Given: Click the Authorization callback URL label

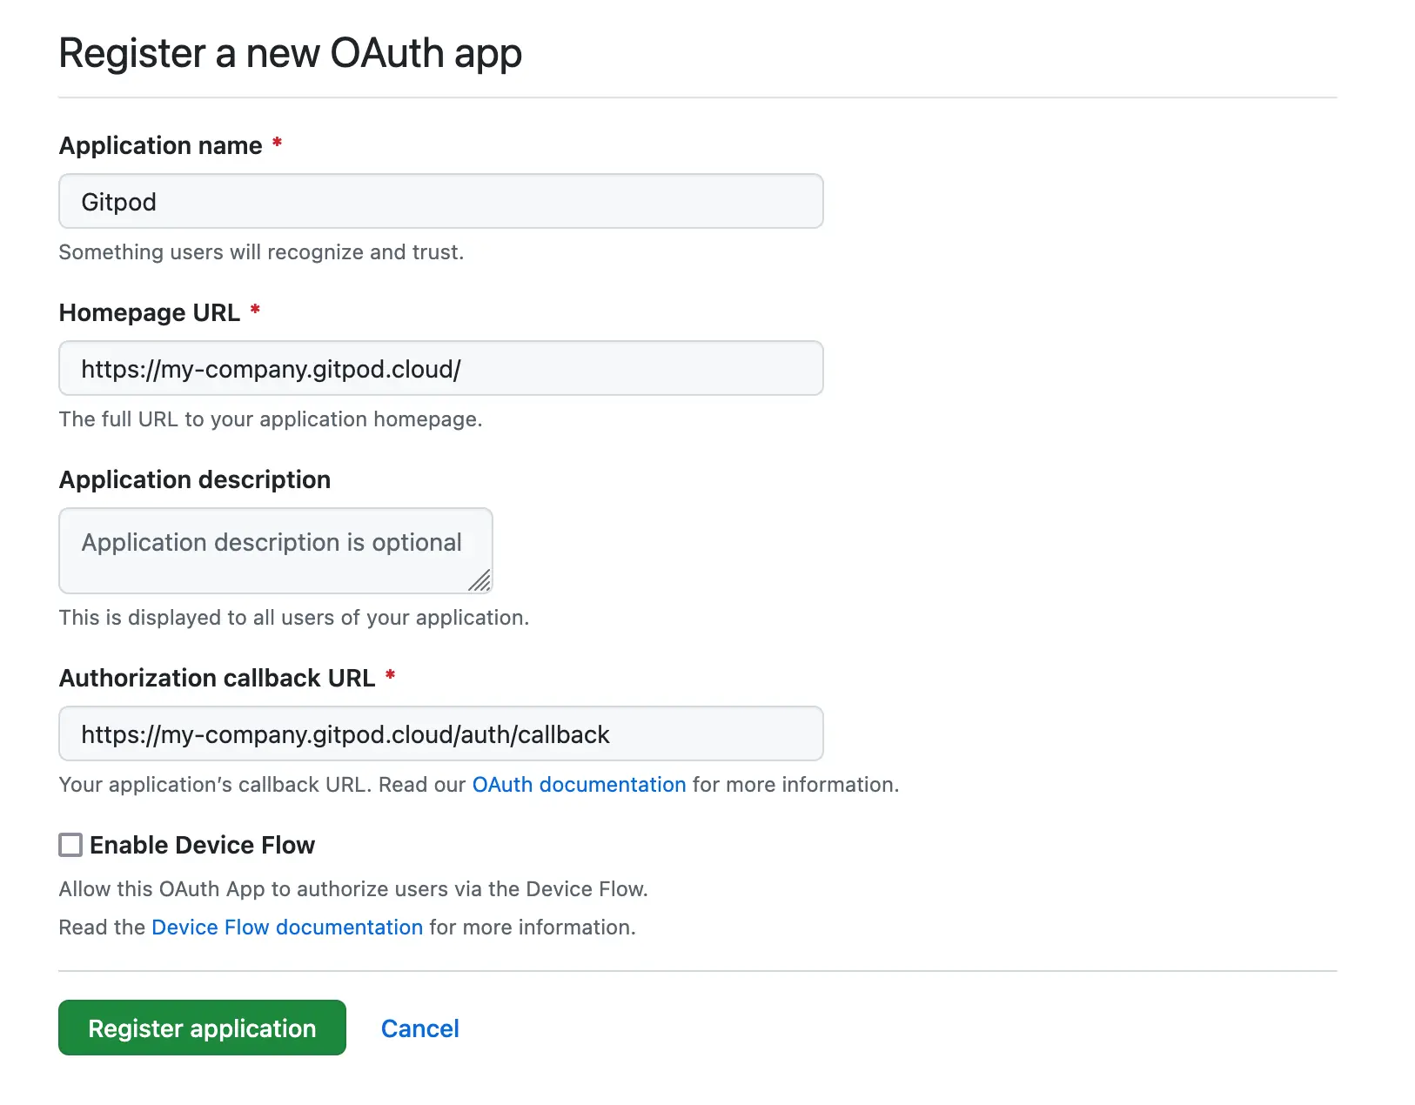Looking at the screenshot, I should pyautogui.click(x=218, y=678).
